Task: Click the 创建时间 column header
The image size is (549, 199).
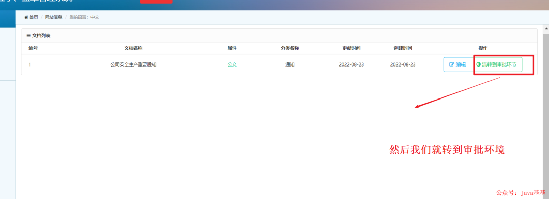Action: (403, 48)
